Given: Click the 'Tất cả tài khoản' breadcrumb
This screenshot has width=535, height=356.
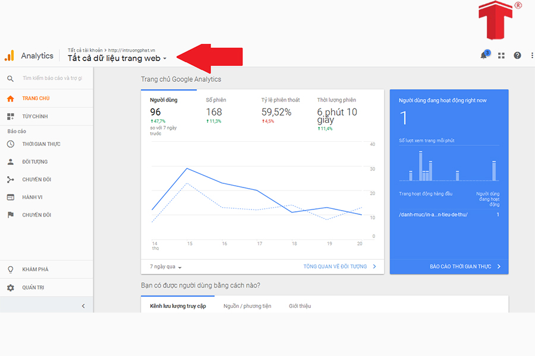Looking at the screenshot, I should tap(85, 50).
